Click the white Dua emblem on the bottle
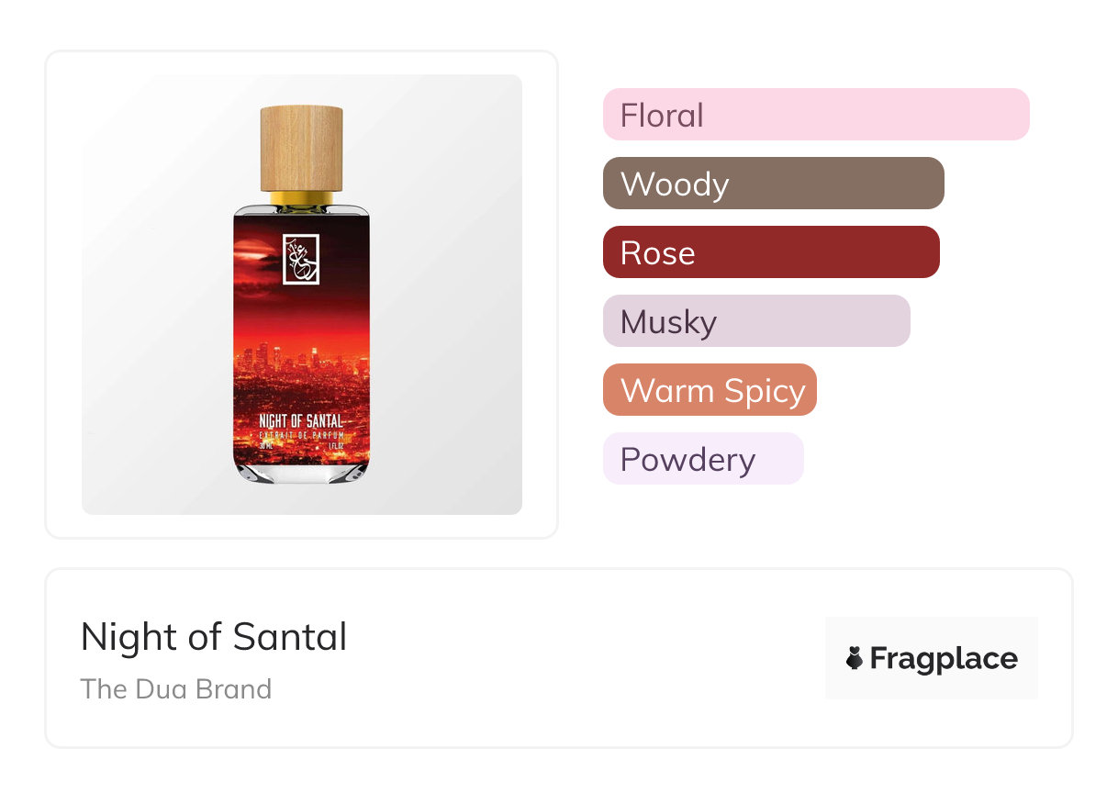This screenshot has height=793, width=1118. (301, 260)
